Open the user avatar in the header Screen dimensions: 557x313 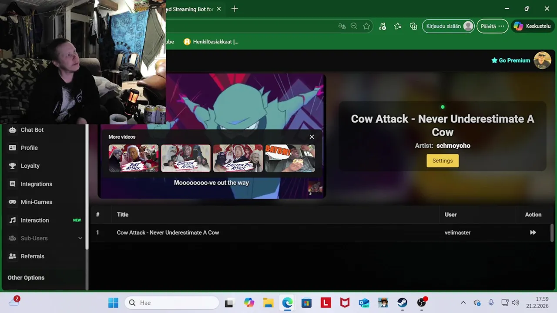pyautogui.click(x=542, y=60)
